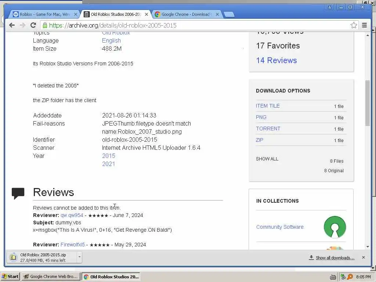
Task: Download the ITEM TILE file
Action: pos(268,106)
